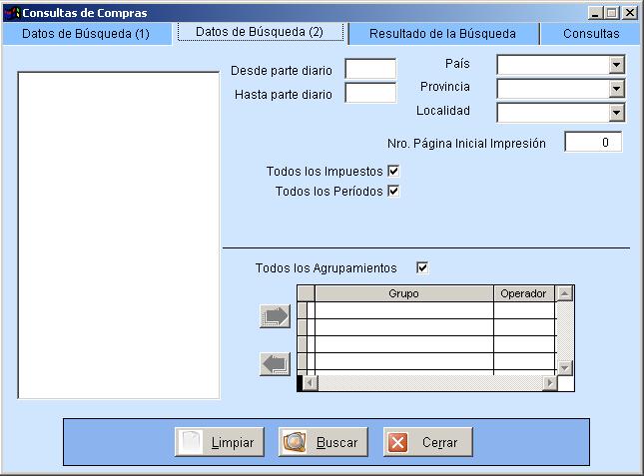
Task: Click the Limpiar blank page icon
Action: 191,442
